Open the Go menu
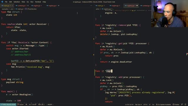The width and height of the screenshot is (188, 106). coord(28,2)
